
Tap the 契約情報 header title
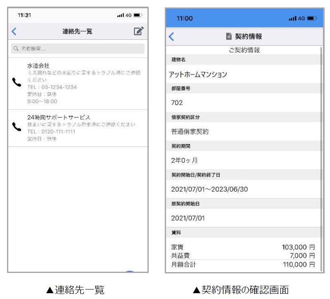click(248, 36)
